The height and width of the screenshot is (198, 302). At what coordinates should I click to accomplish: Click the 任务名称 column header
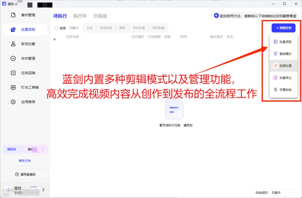pyautogui.click(x=73, y=37)
